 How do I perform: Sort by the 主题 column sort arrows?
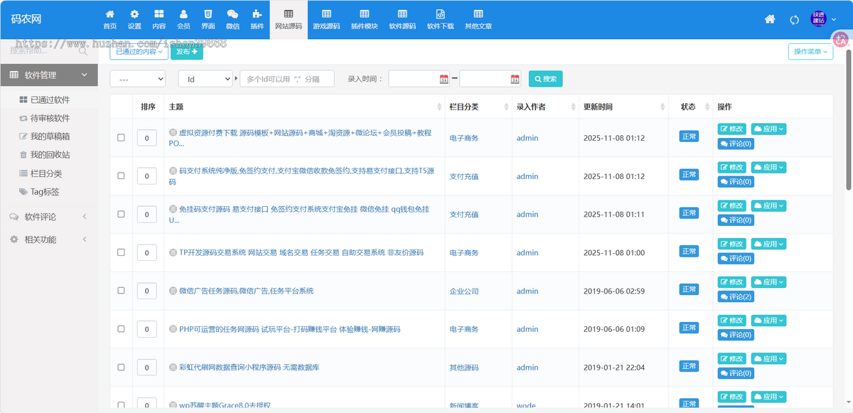tap(439, 107)
